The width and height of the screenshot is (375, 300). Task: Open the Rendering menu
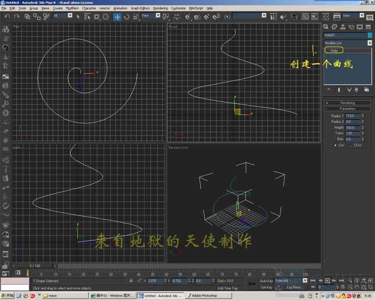tap(160, 8)
